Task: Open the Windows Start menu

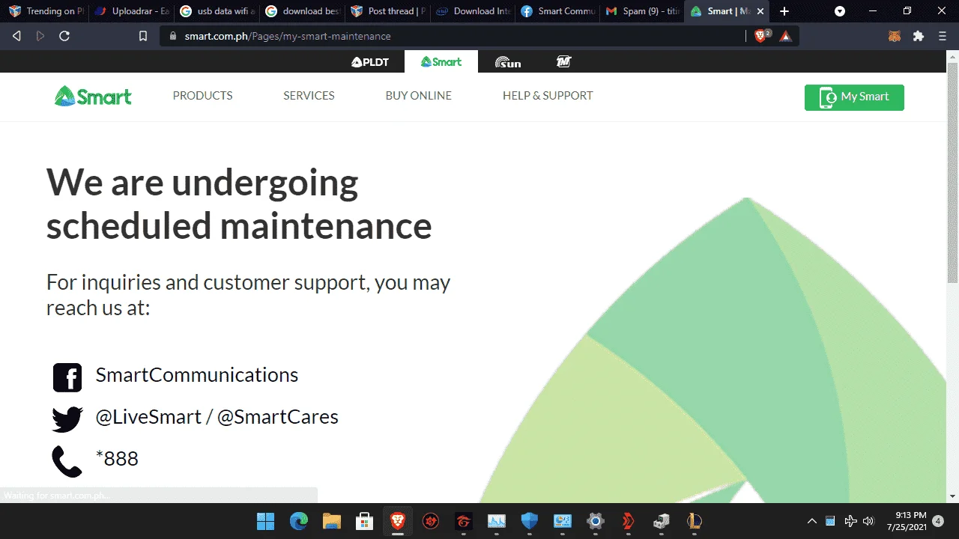Action: 265,521
